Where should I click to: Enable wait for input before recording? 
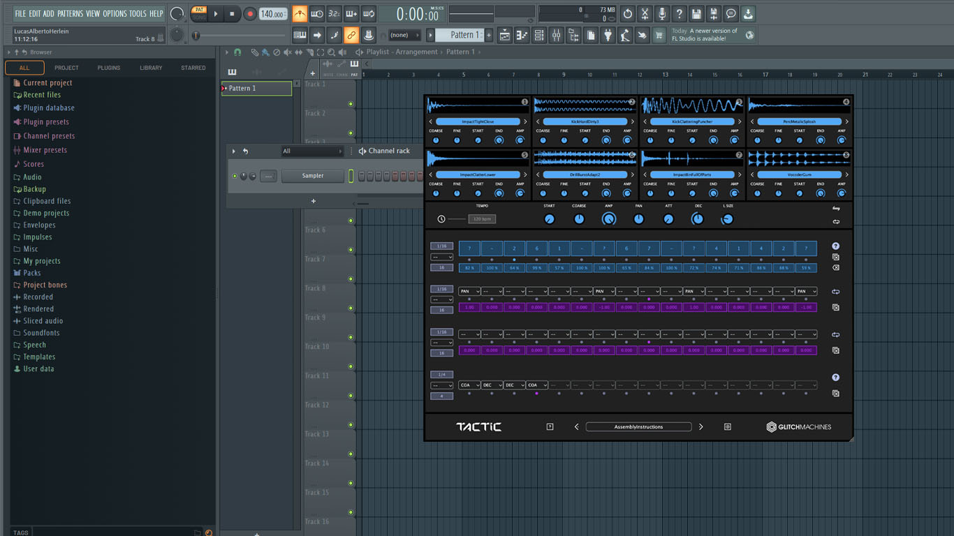317,13
